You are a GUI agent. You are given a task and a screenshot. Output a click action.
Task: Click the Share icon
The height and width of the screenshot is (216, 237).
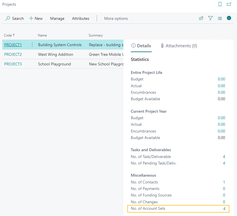point(201,18)
